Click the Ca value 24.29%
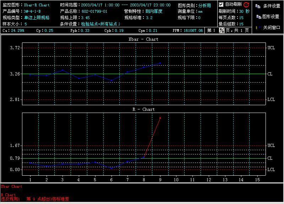This screenshot has height=204, width=284. (x=17, y=30)
